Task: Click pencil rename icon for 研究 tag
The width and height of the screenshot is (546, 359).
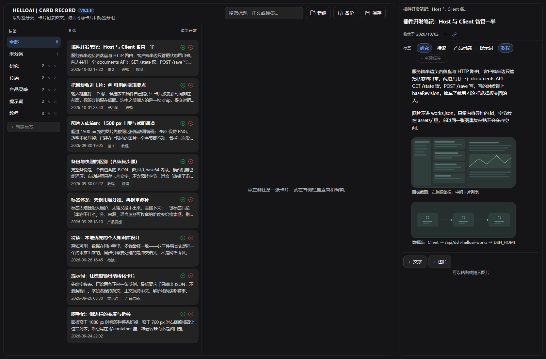Action: coord(49,66)
